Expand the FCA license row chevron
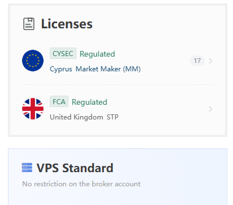233x205 pixels. coord(210,109)
